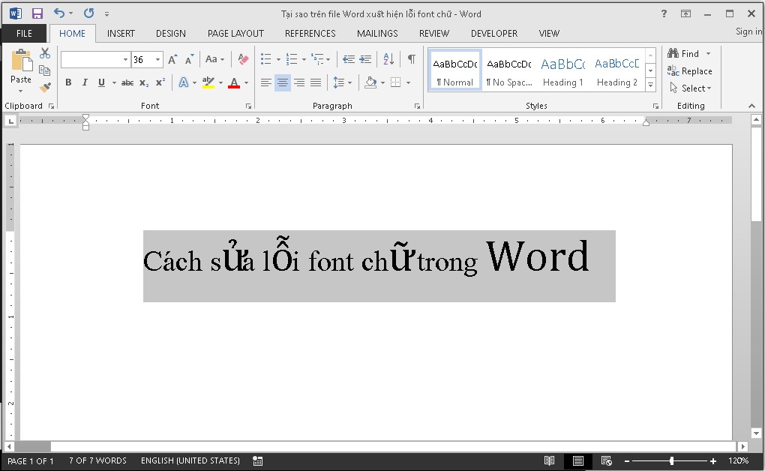Cut selection with the scissors icon
The height and width of the screenshot is (471, 765).
point(45,53)
